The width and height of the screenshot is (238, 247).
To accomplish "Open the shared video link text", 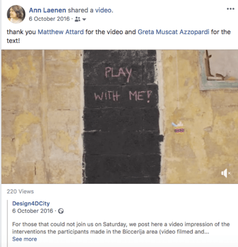I will [103, 10].
